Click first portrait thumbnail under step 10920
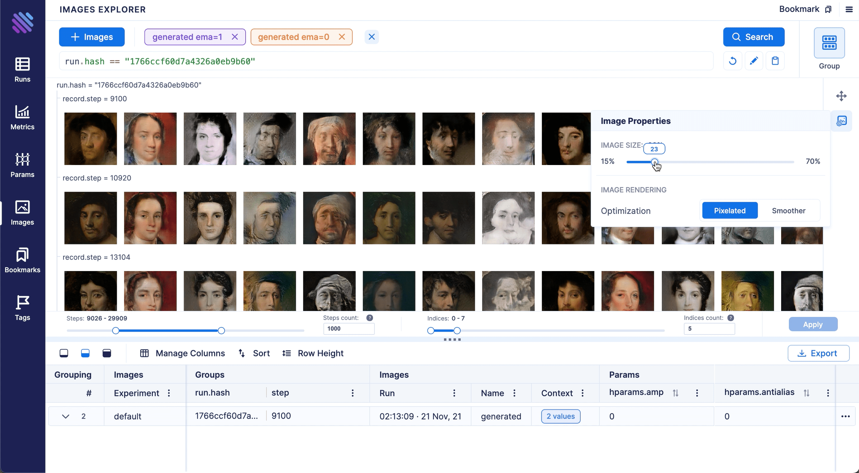Viewport: 859px width, 473px height. pos(91,218)
